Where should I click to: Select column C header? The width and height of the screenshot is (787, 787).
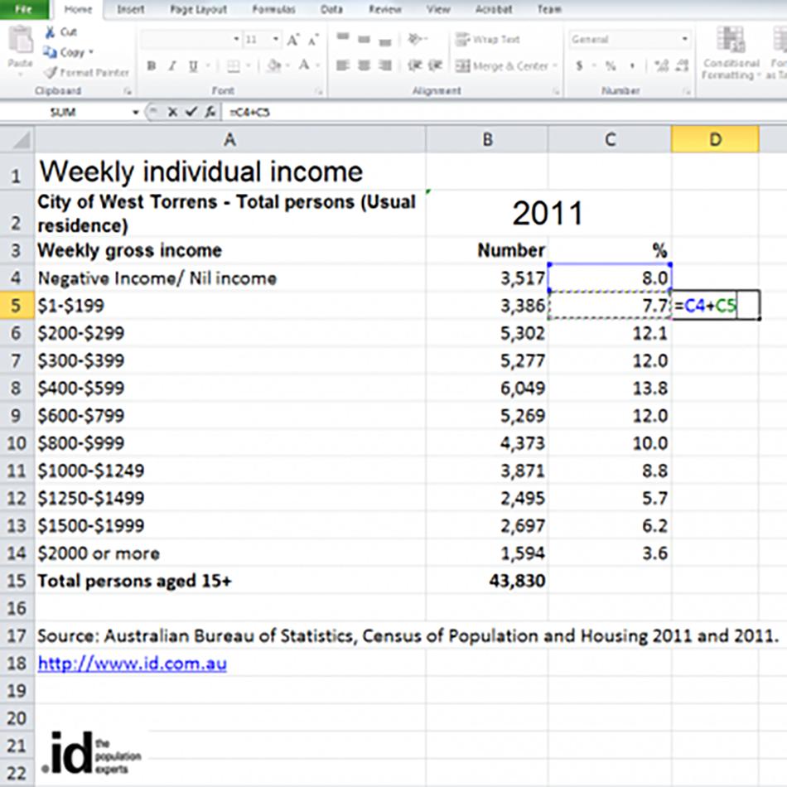(610, 139)
